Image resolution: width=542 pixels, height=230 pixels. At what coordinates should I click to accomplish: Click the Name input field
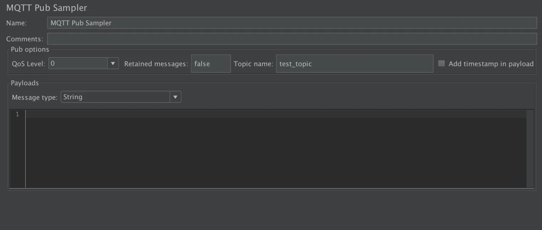[x=292, y=23]
